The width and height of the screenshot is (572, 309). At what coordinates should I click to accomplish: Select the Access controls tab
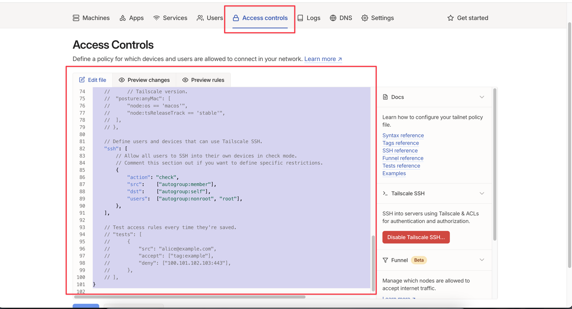point(260,18)
